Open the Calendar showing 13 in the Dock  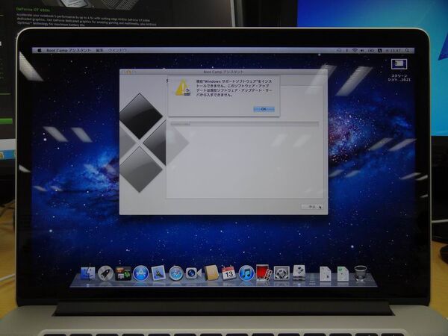[228, 273]
